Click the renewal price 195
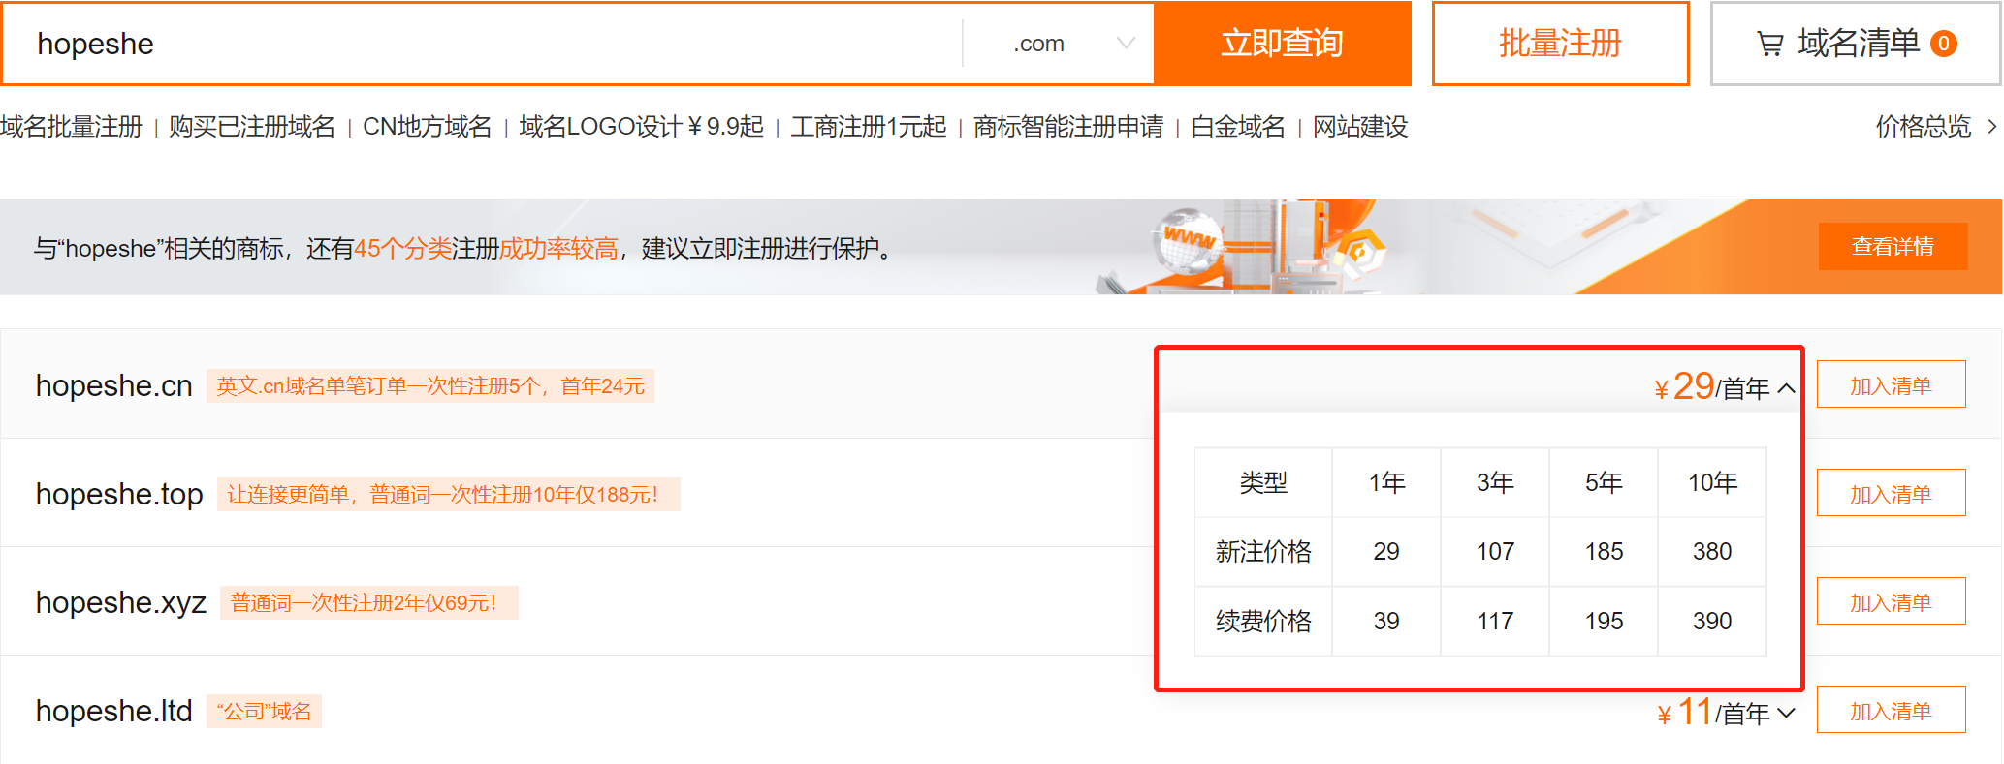The width and height of the screenshot is (2004, 764). [x=1604, y=621]
